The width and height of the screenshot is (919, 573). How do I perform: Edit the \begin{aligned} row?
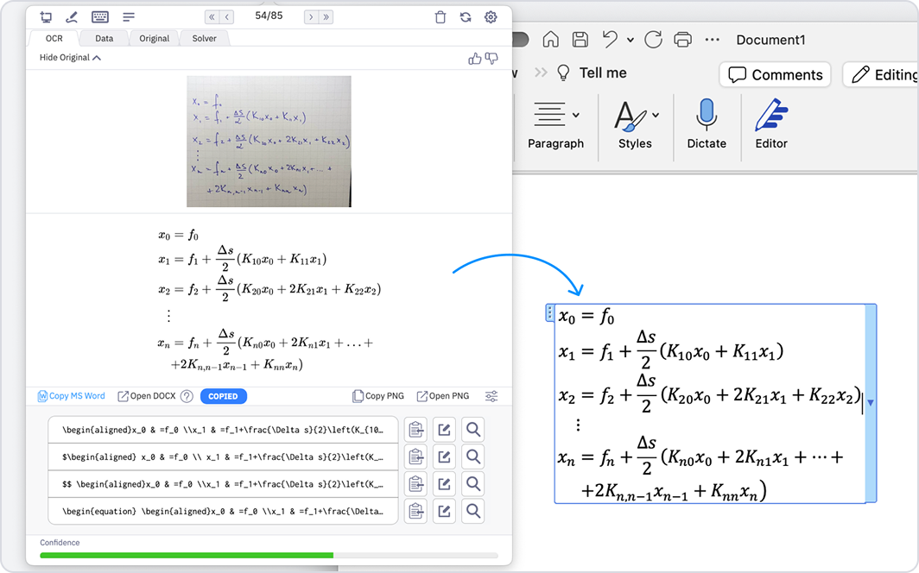444,430
